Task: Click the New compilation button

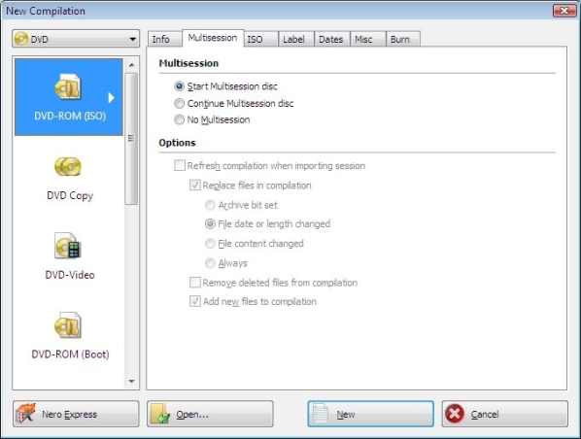Action: click(370, 414)
